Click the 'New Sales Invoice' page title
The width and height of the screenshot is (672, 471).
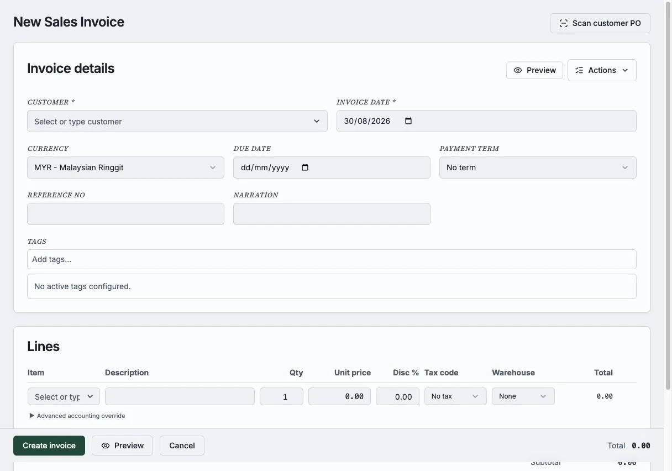(x=69, y=22)
